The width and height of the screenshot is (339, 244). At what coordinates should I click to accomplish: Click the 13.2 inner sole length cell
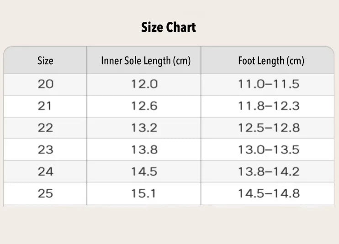pos(144,128)
